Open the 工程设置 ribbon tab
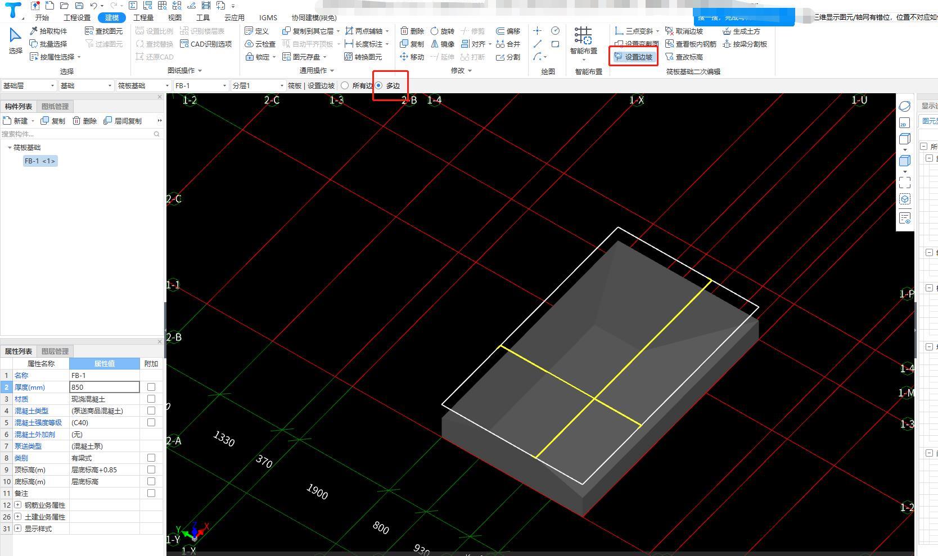This screenshot has width=938, height=556. point(77,17)
